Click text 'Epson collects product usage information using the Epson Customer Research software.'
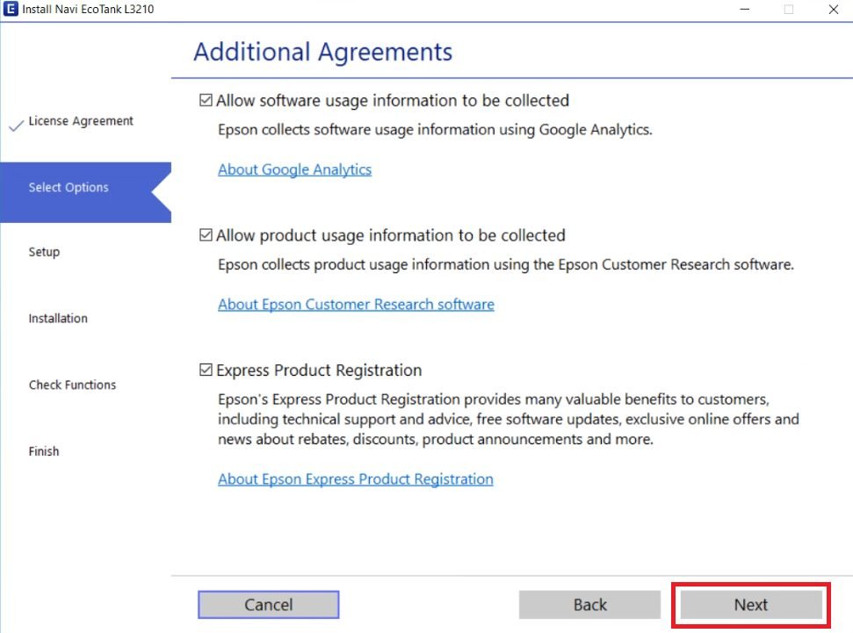853x633 pixels. [506, 265]
